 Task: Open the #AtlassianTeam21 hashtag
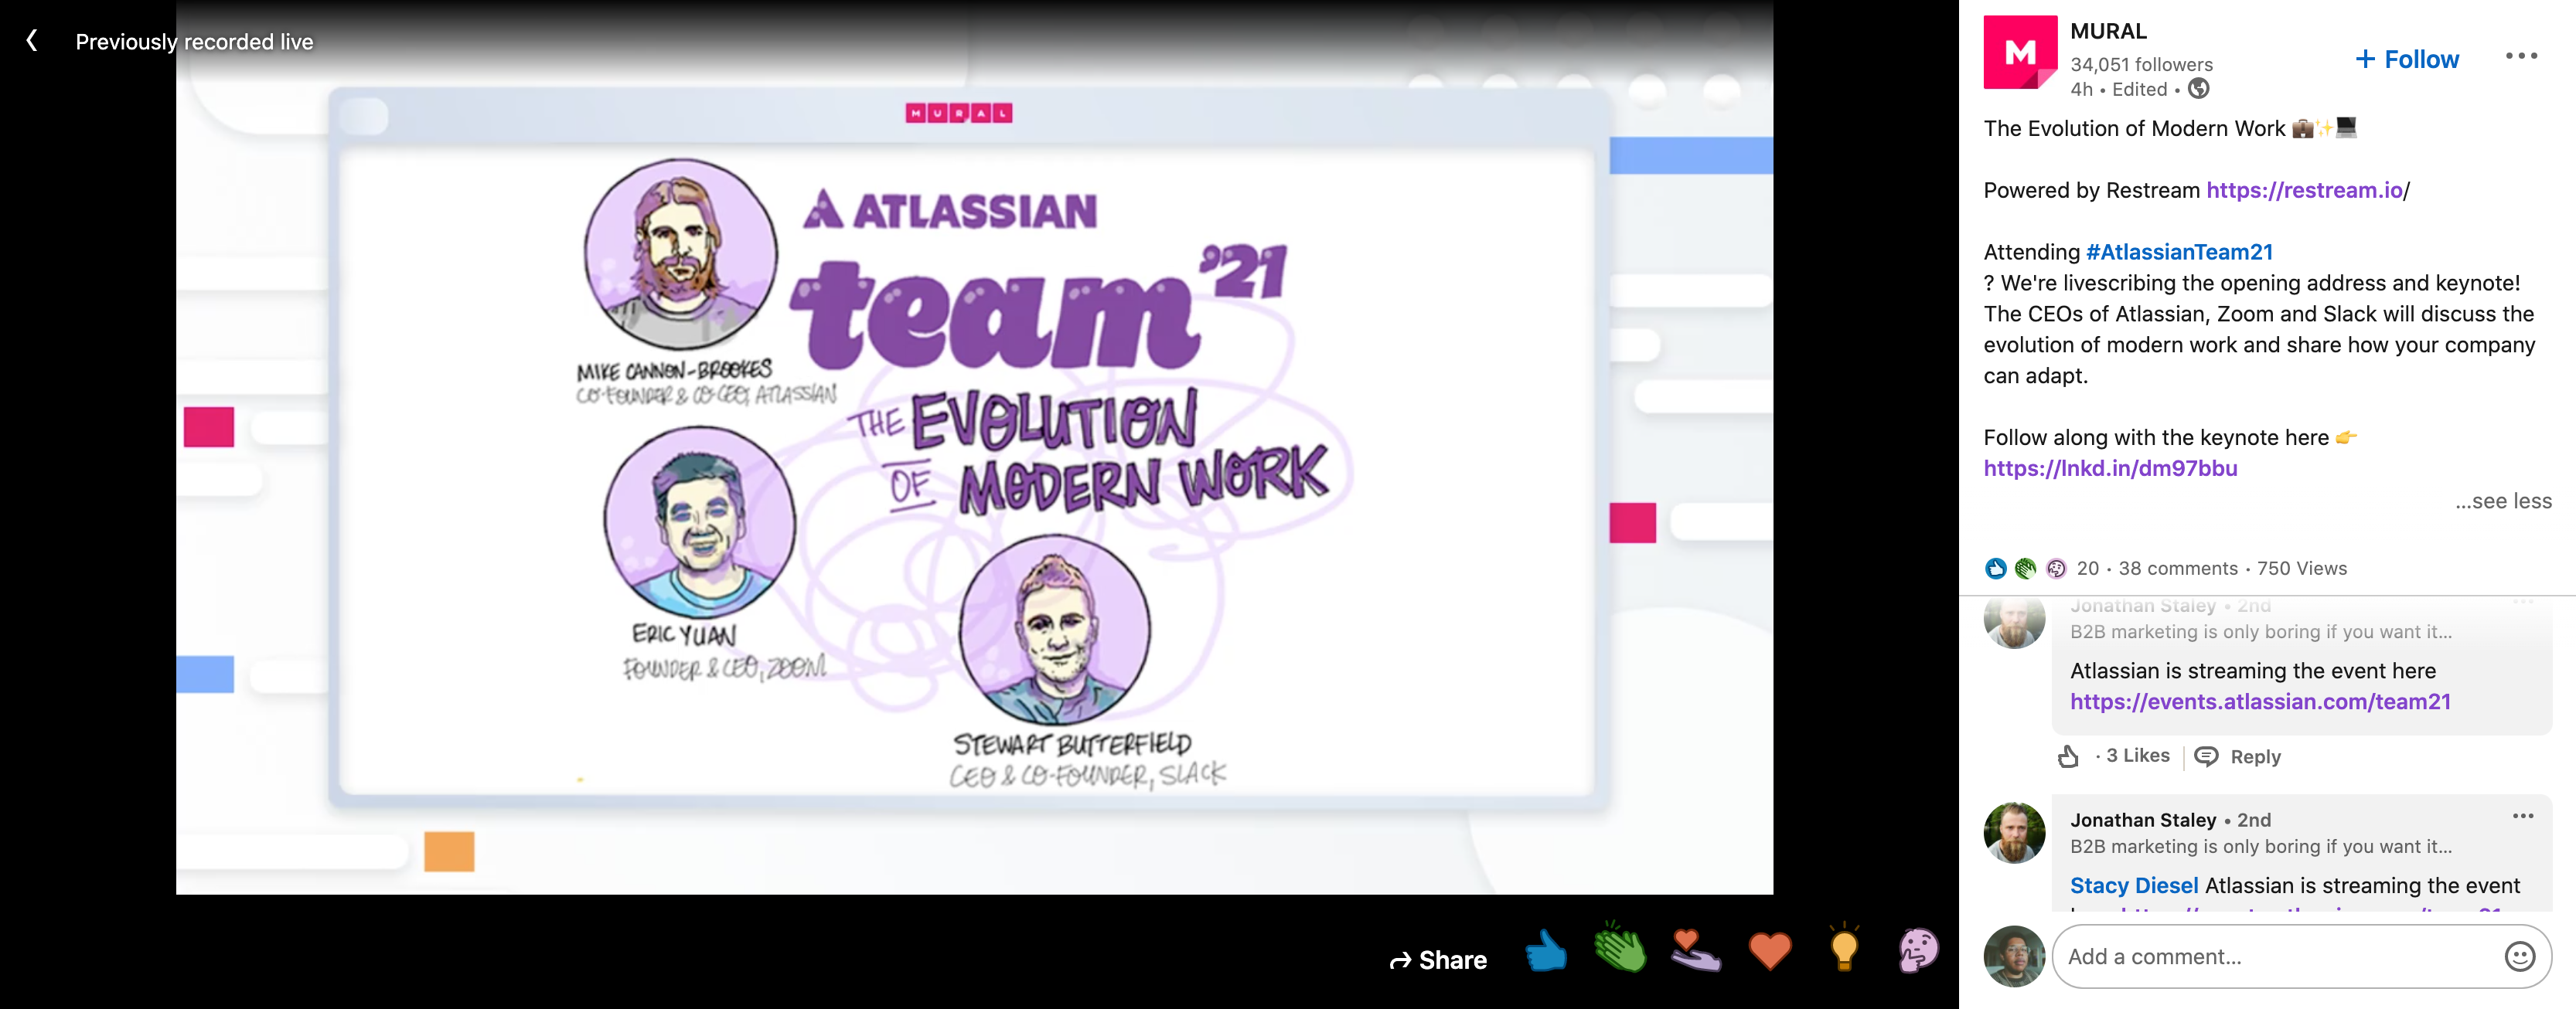coord(2179,252)
